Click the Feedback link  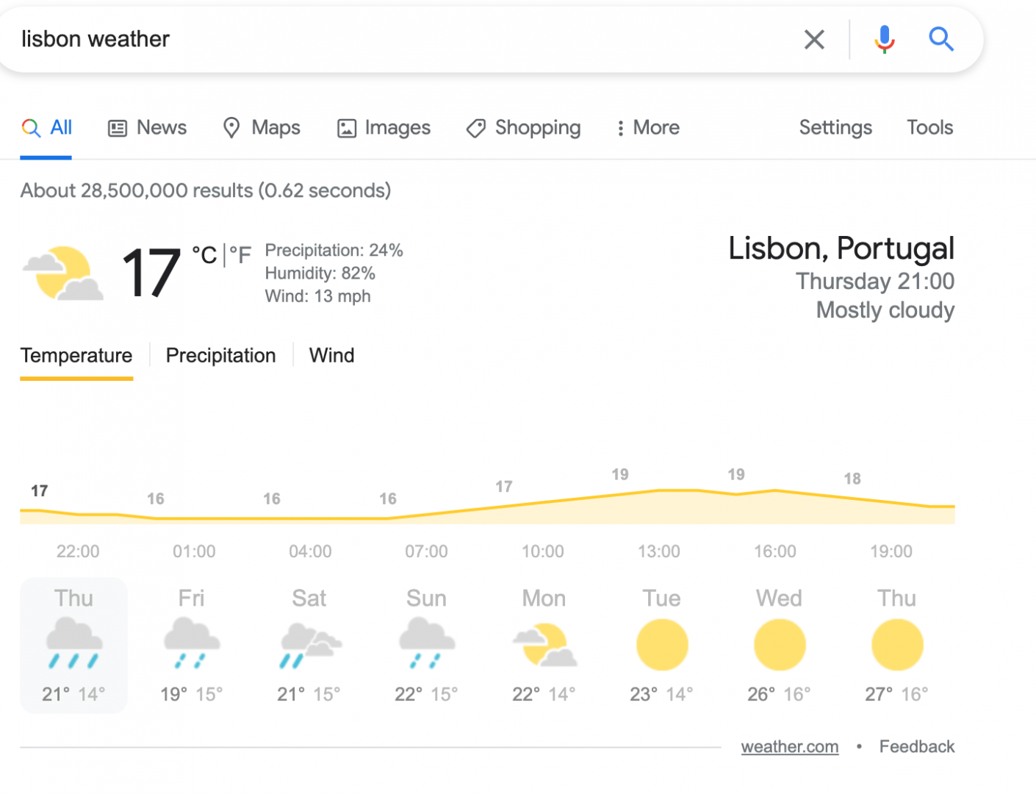click(x=917, y=747)
